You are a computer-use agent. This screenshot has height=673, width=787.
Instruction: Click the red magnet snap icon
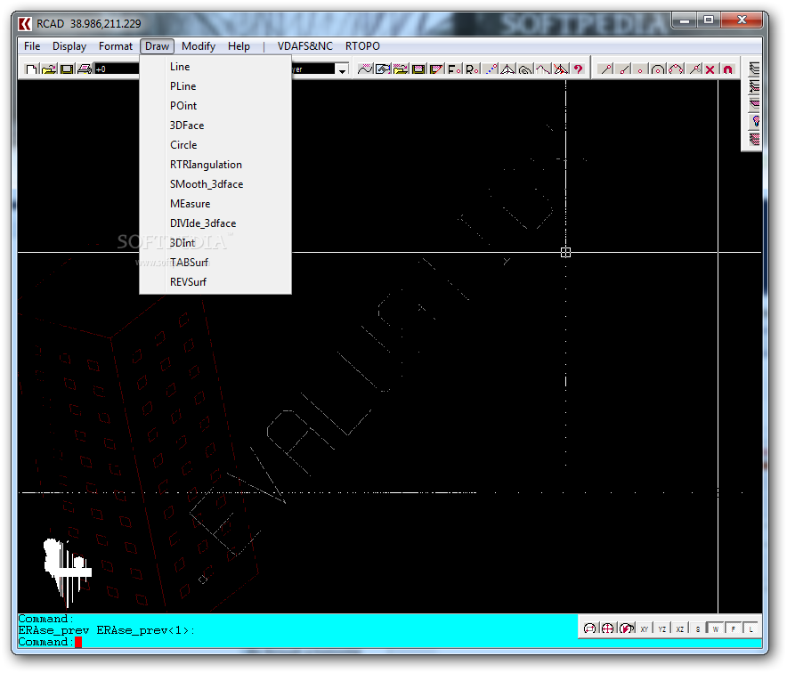[x=728, y=69]
